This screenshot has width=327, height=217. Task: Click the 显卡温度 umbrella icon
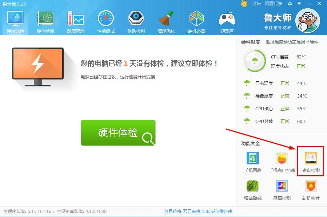(x=247, y=83)
